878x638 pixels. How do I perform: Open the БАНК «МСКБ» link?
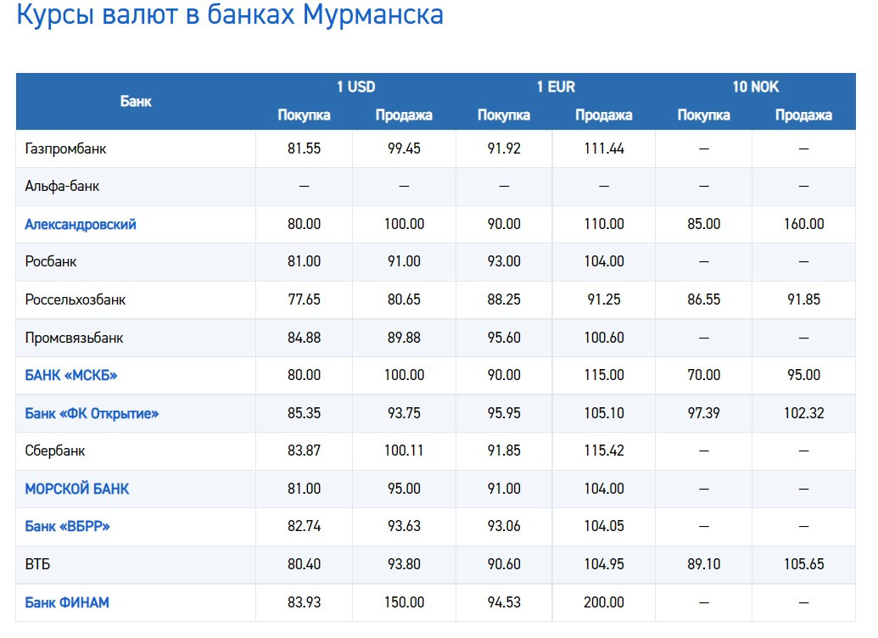click(70, 375)
